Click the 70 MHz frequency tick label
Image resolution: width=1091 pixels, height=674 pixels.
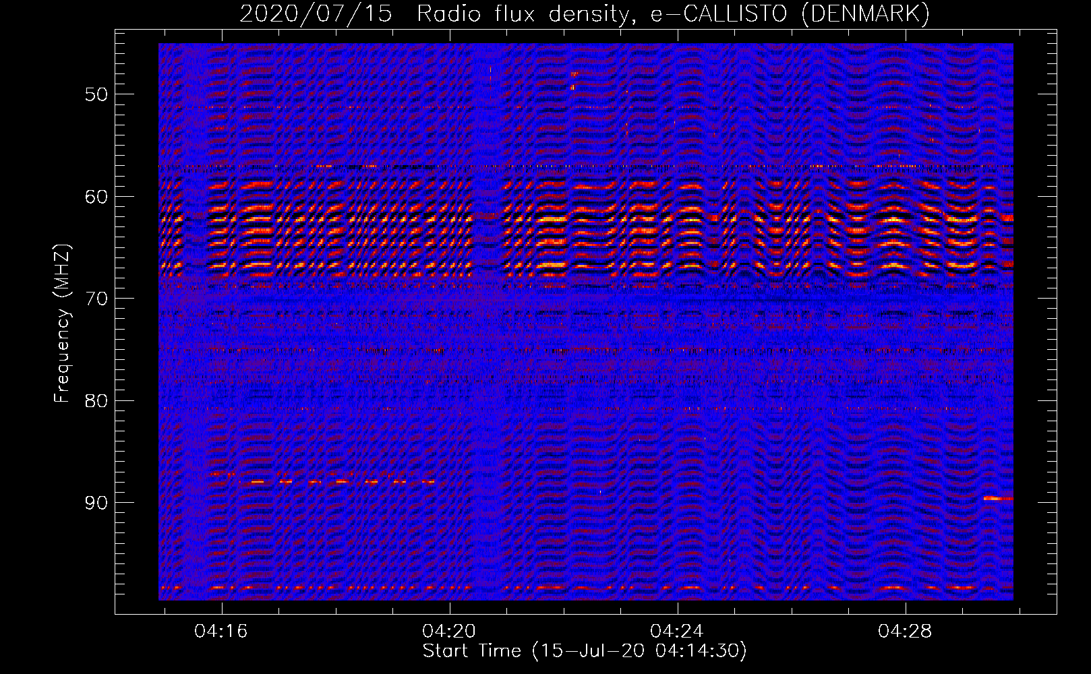tap(96, 299)
